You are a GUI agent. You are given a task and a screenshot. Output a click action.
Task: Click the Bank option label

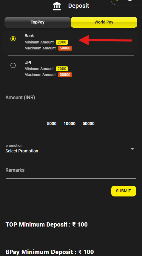tap(29, 36)
